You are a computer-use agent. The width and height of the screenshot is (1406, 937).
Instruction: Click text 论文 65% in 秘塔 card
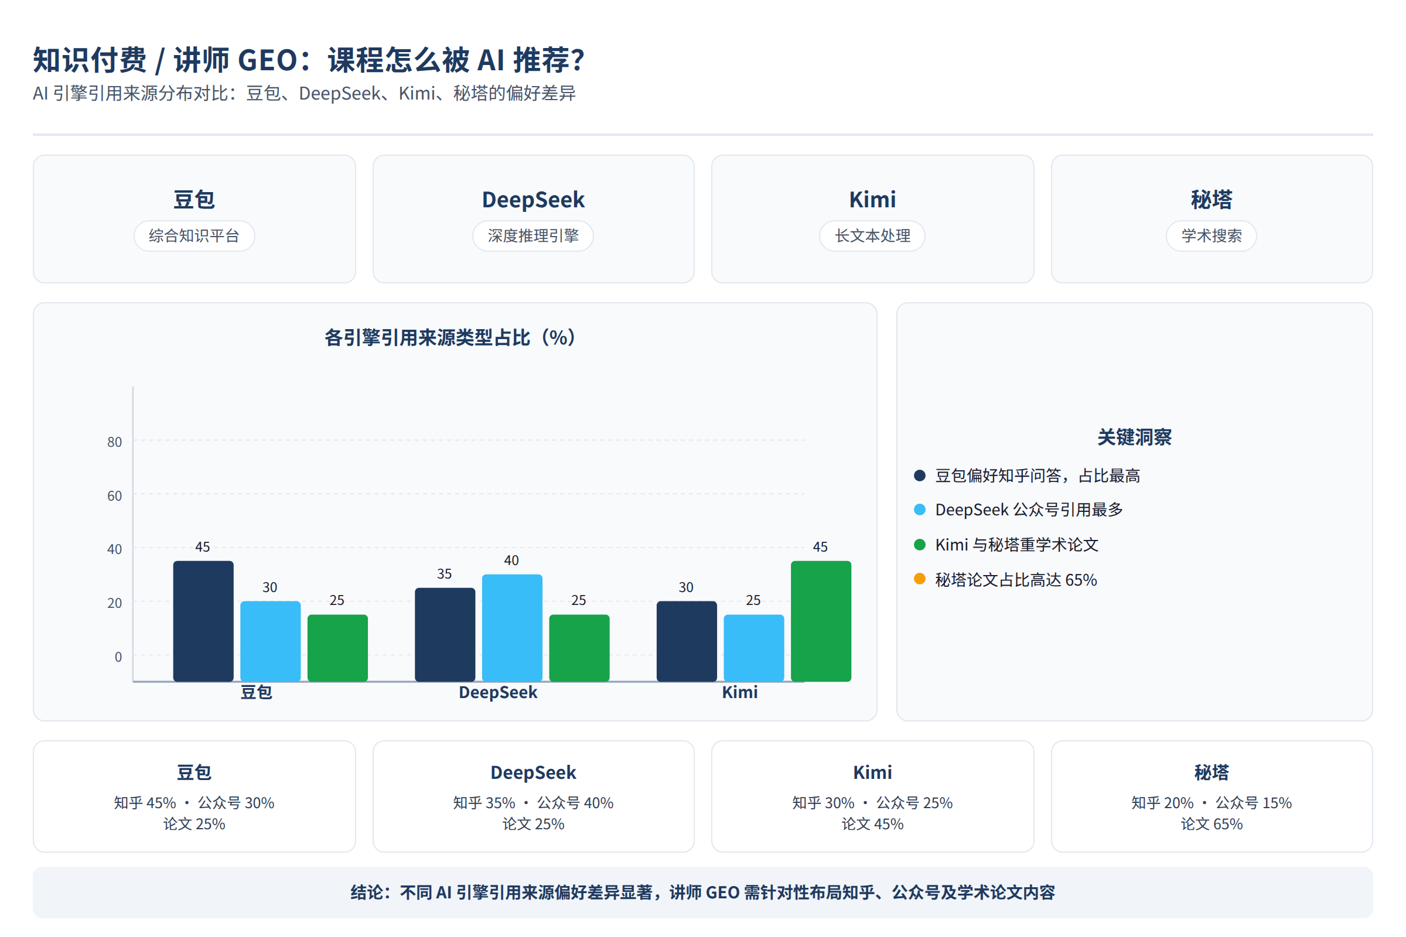1212,824
